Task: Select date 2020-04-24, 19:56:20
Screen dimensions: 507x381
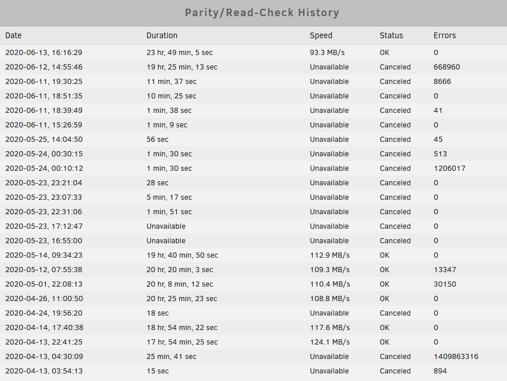Action: (x=43, y=313)
